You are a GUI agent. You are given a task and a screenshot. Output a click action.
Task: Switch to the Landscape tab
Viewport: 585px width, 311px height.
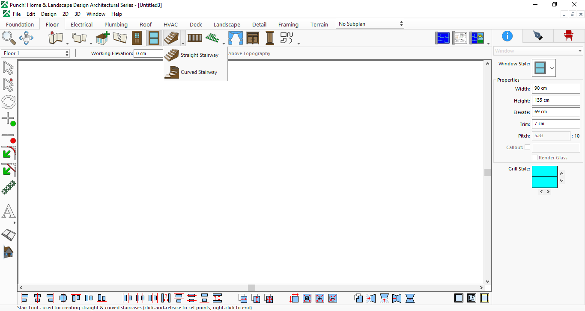tap(227, 24)
